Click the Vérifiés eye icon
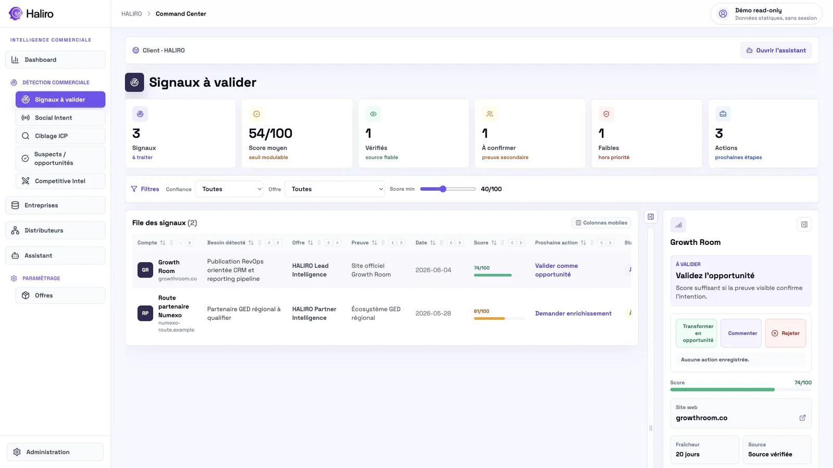Image resolution: width=833 pixels, height=468 pixels. pos(373,114)
